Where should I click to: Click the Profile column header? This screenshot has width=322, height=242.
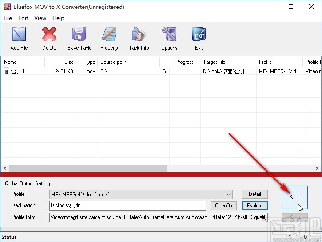coord(279,62)
